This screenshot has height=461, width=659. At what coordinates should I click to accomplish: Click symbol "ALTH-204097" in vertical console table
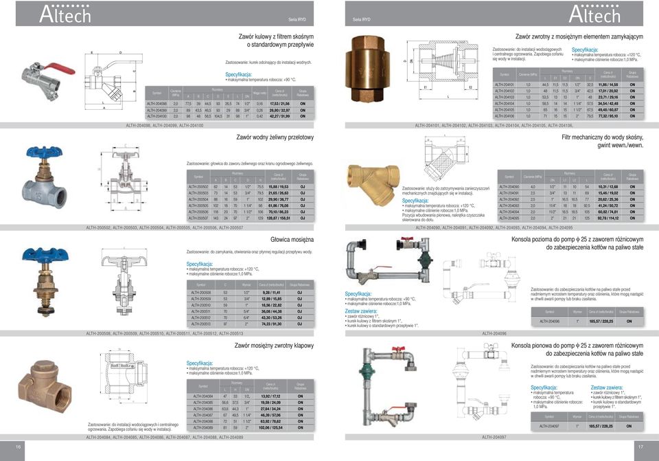pos(549,426)
